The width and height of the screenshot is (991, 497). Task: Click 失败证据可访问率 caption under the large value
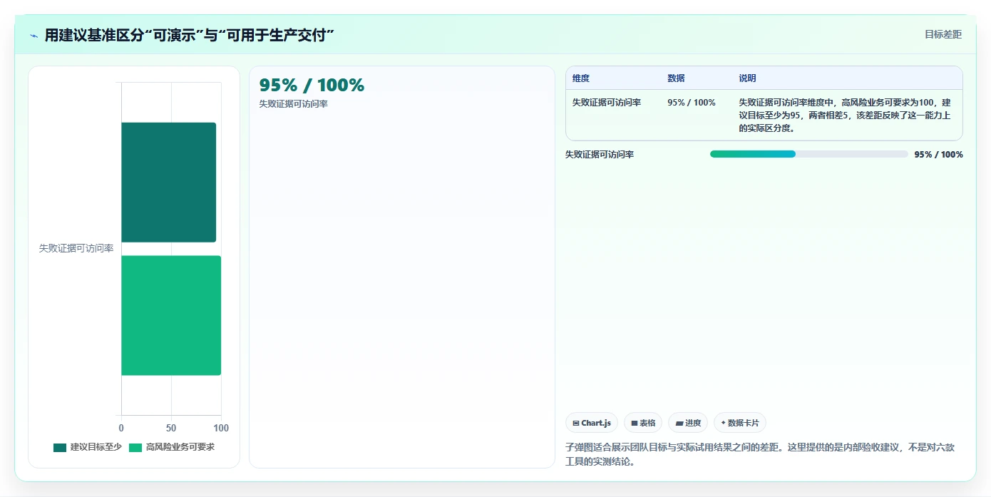(293, 104)
